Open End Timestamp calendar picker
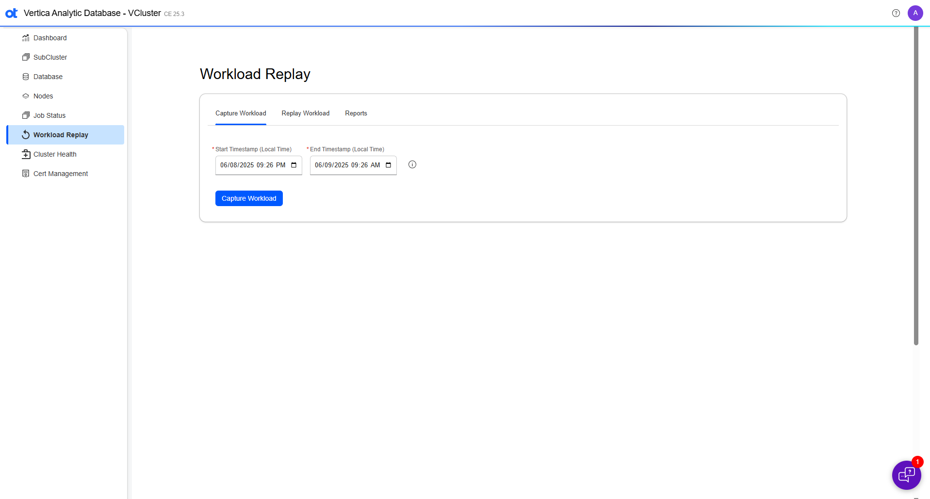Viewport: 930px width, 499px height. tap(388, 165)
